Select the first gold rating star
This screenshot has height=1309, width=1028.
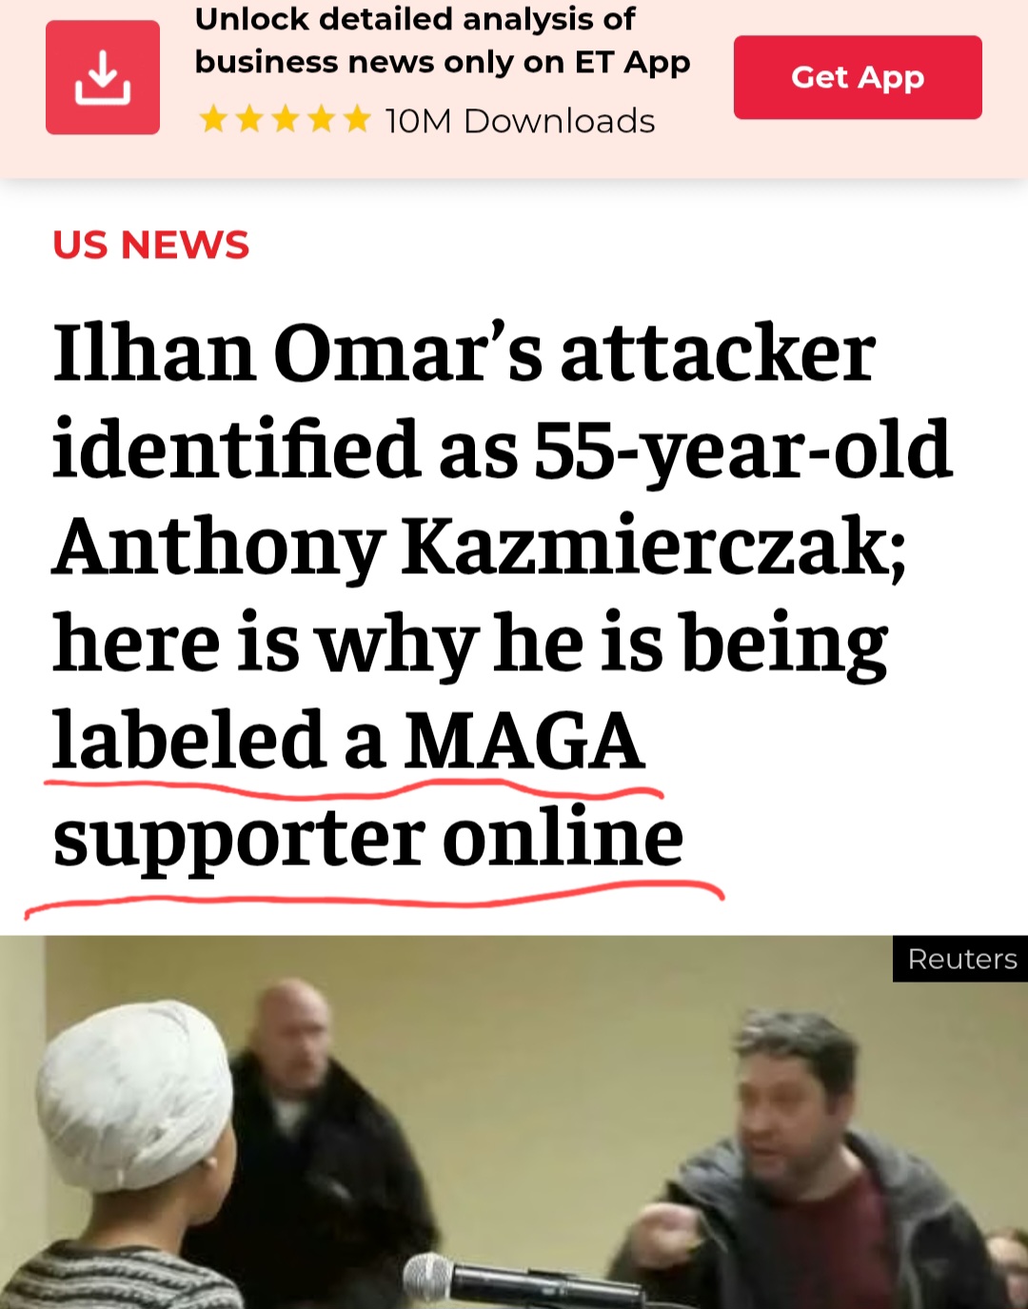(214, 119)
